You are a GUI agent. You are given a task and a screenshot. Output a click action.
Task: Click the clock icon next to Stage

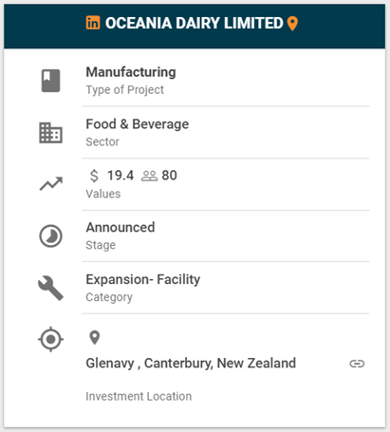pos(50,235)
